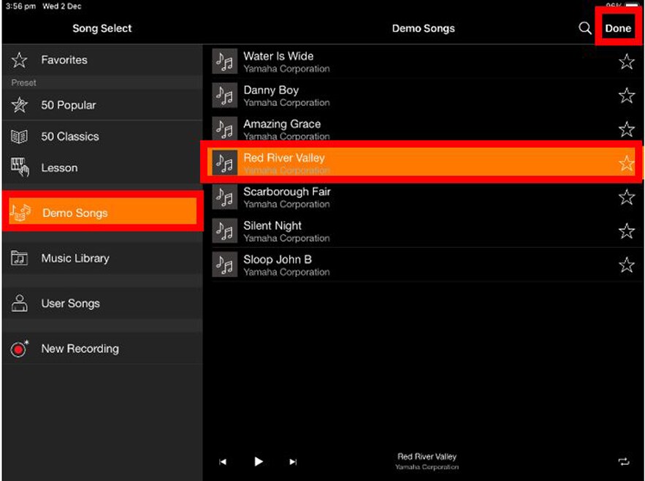645x481 pixels.
Task: Click the User Songs person icon
Action: [20, 303]
